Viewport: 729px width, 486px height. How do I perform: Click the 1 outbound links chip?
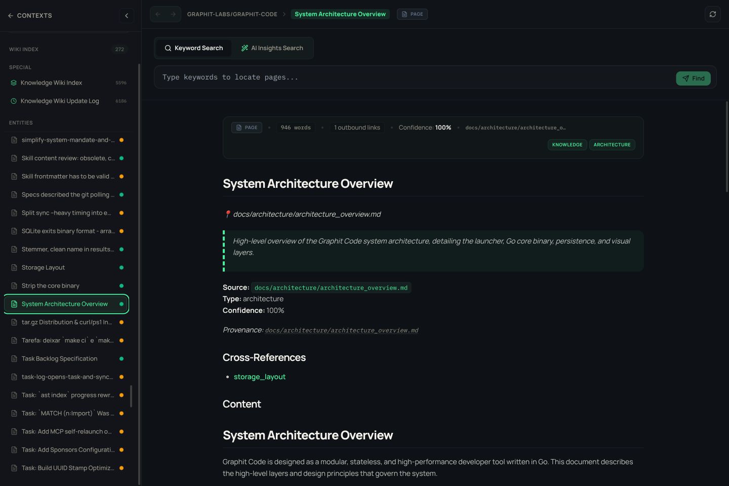[x=357, y=128]
